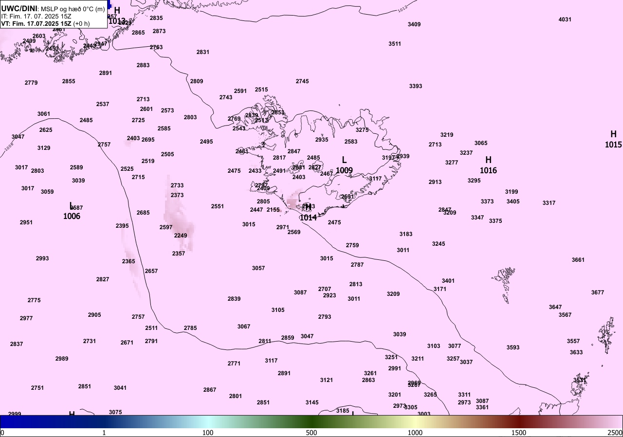
Task: Click the freezing level value 3401
Action: 448,281
